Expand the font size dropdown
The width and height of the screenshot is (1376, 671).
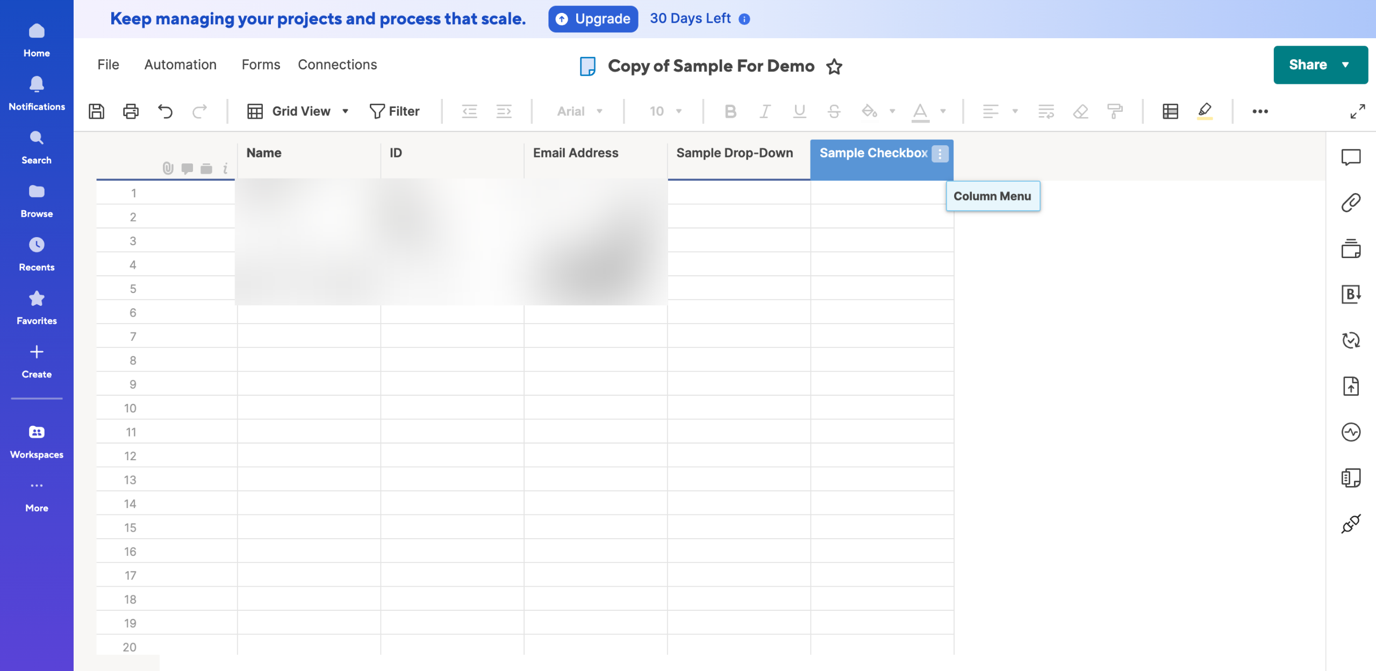pyautogui.click(x=679, y=111)
